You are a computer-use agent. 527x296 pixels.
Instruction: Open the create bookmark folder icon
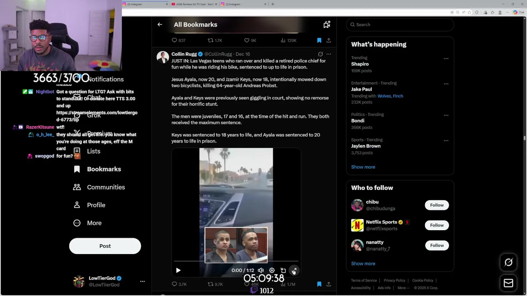coord(326,25)
